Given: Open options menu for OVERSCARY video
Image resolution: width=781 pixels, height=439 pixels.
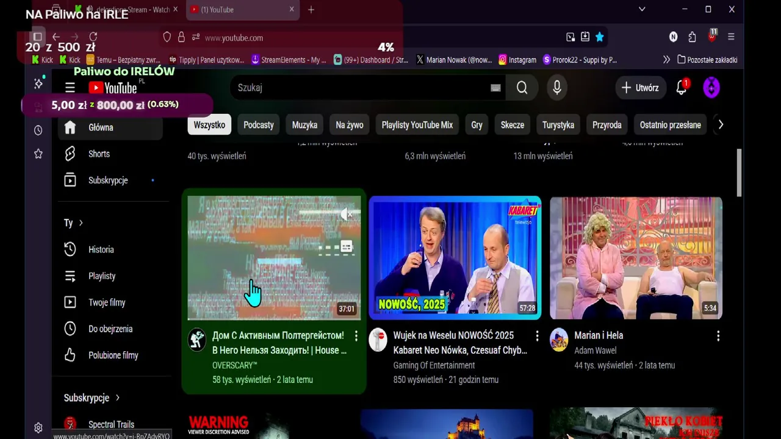Looking at the screenshot, I should [356, 336].
